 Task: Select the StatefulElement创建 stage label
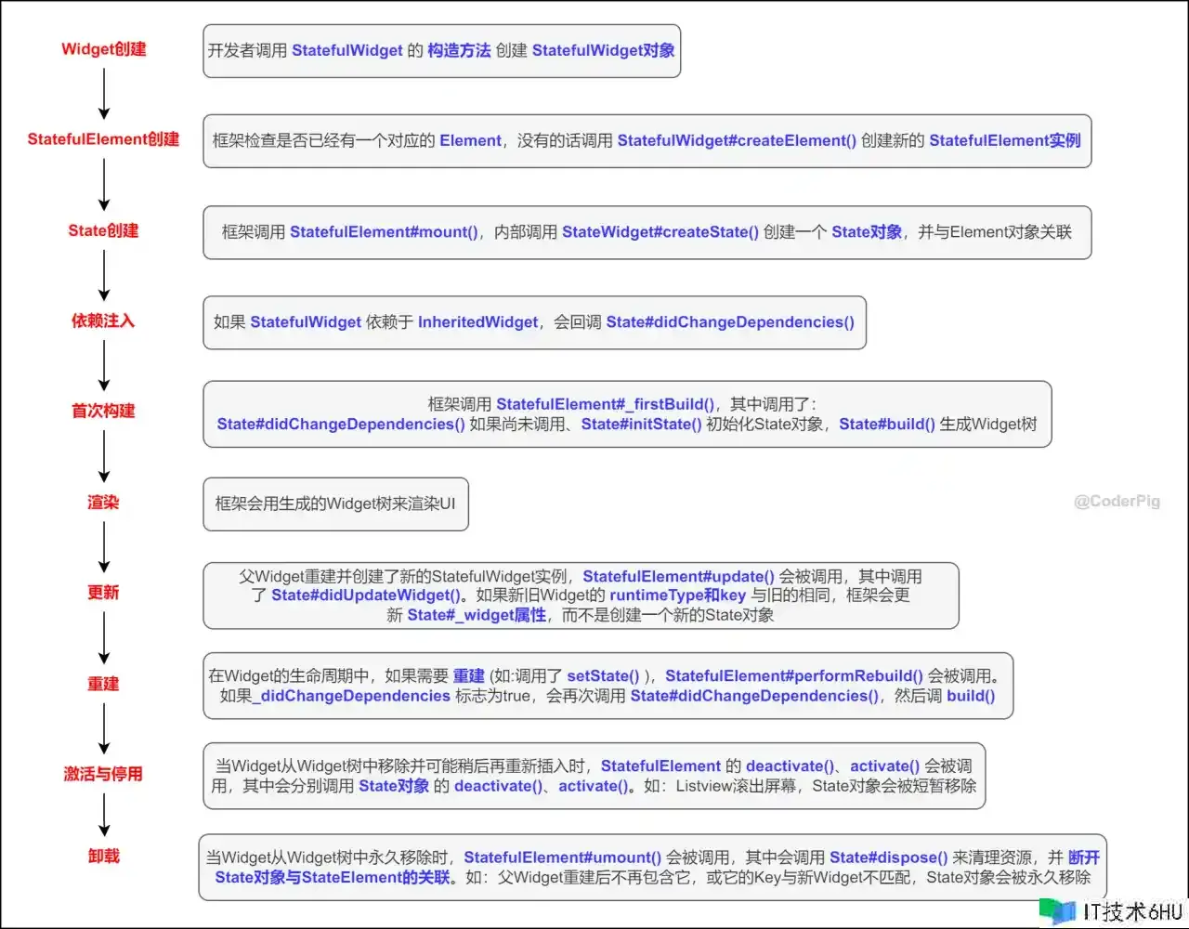(x=103, y=139)
